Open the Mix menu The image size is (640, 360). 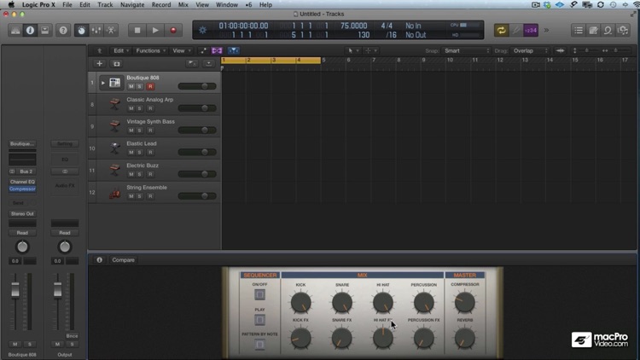pos(183,4)
